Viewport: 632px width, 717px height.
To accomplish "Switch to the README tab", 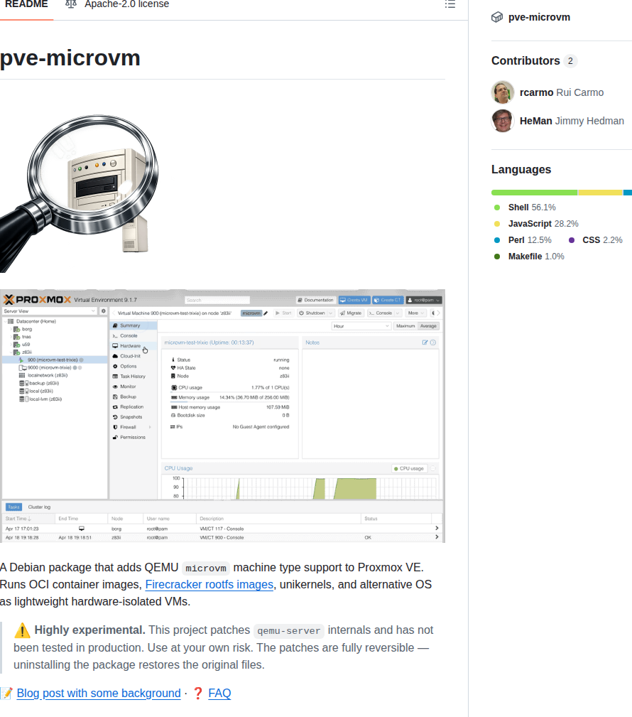I will [26, 5].
